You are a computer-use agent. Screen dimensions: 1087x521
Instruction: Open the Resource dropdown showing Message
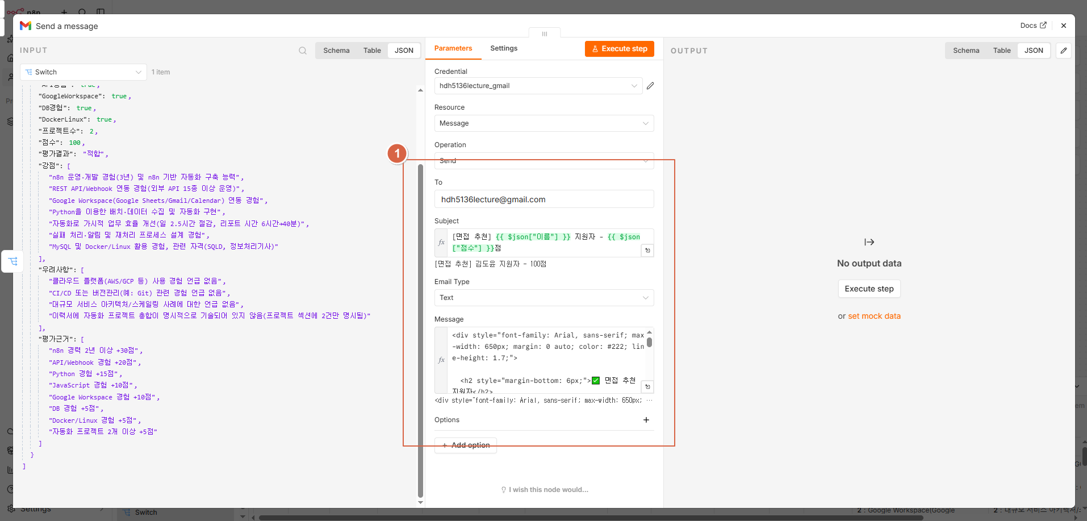click(544, 123)
